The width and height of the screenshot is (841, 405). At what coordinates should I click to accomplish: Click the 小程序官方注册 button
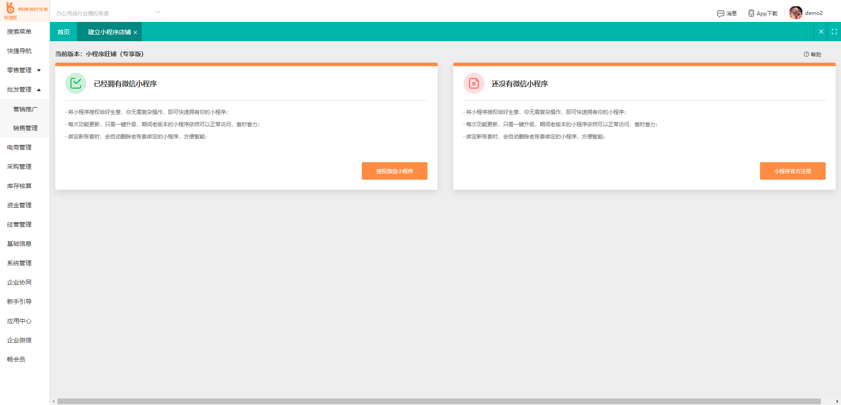[792, 171]
